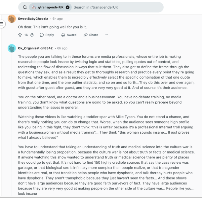This screenshot has height=198, width=202.
Task: Click the Award ribbon icon
Action: 63,35
